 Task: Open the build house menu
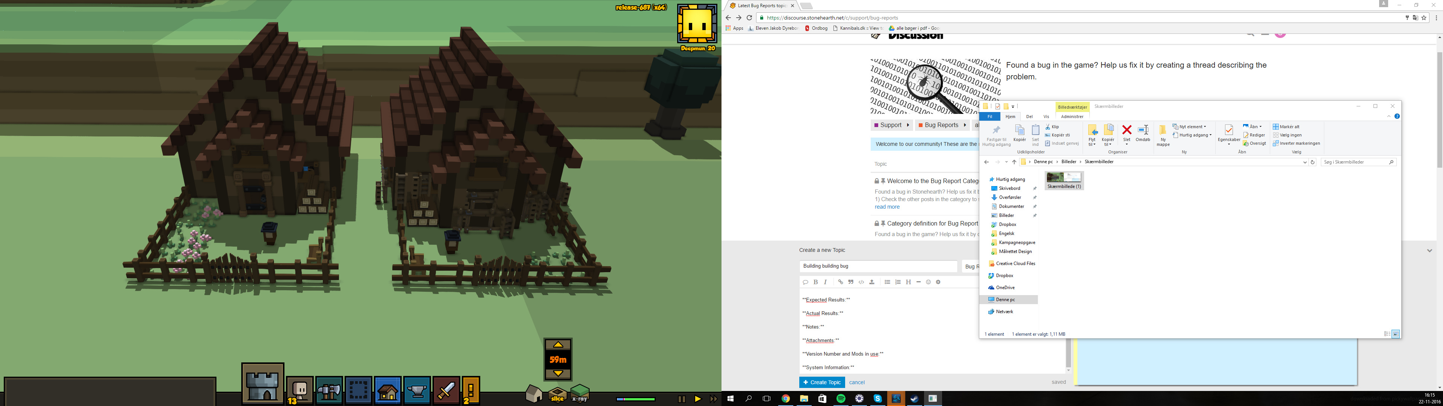click(388, 390)
